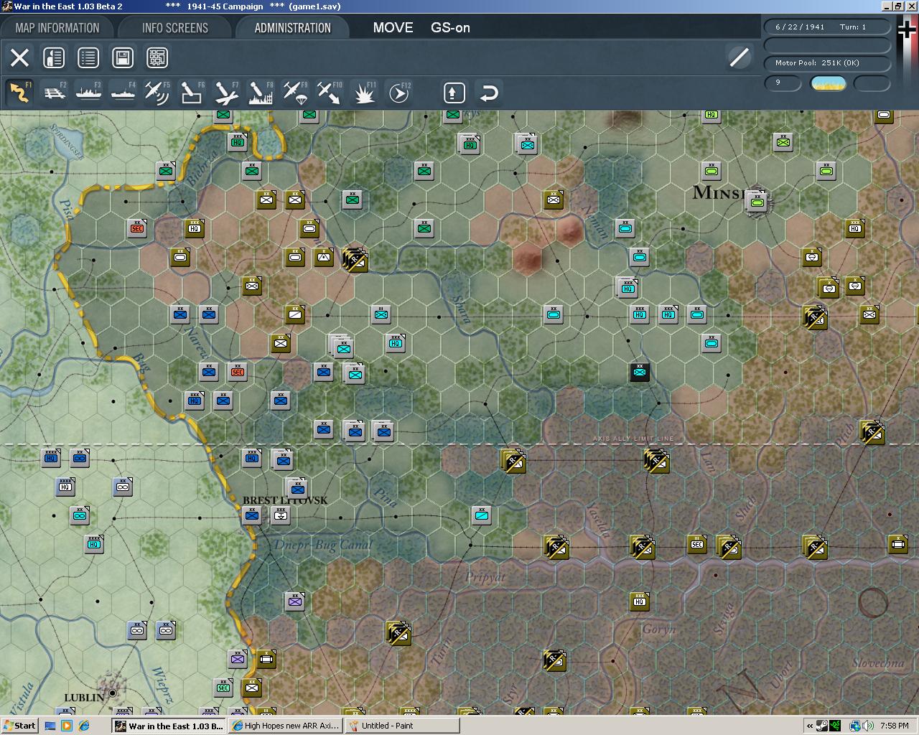Select Rail mode (F2) icon

click(x=54, y=93)
